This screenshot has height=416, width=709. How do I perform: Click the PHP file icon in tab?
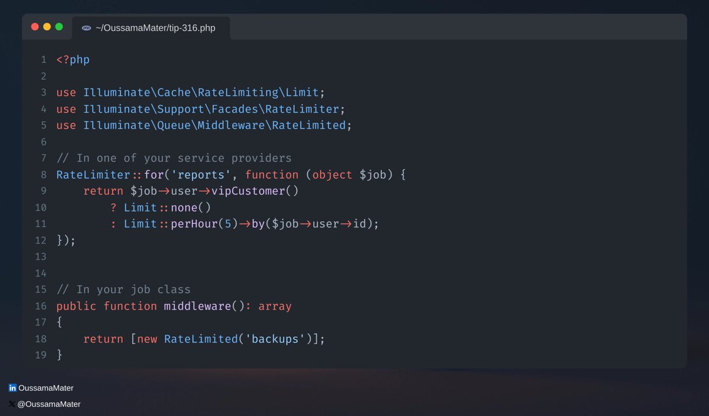(86, 28)
